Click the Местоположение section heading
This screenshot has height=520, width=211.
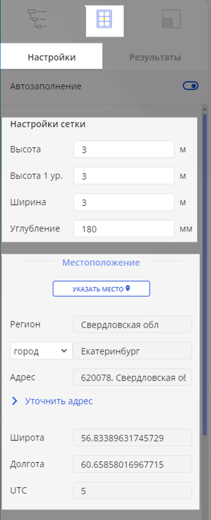[101, 263]
